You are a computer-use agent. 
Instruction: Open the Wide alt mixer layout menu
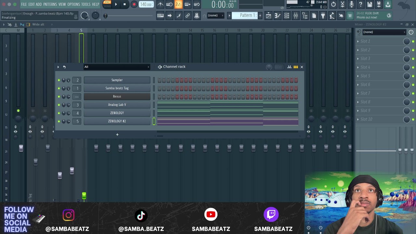38,24
